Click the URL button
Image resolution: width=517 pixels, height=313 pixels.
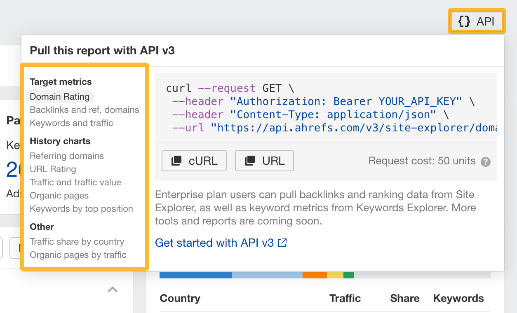tap(264, 161)
